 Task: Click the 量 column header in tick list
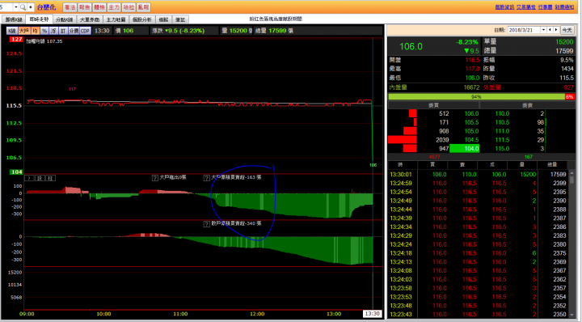521,164
